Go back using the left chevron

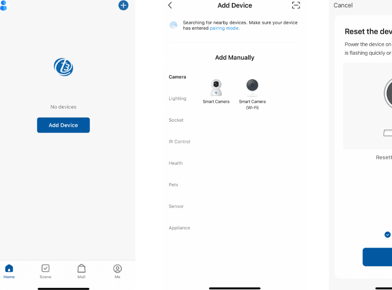pos(170,5)
